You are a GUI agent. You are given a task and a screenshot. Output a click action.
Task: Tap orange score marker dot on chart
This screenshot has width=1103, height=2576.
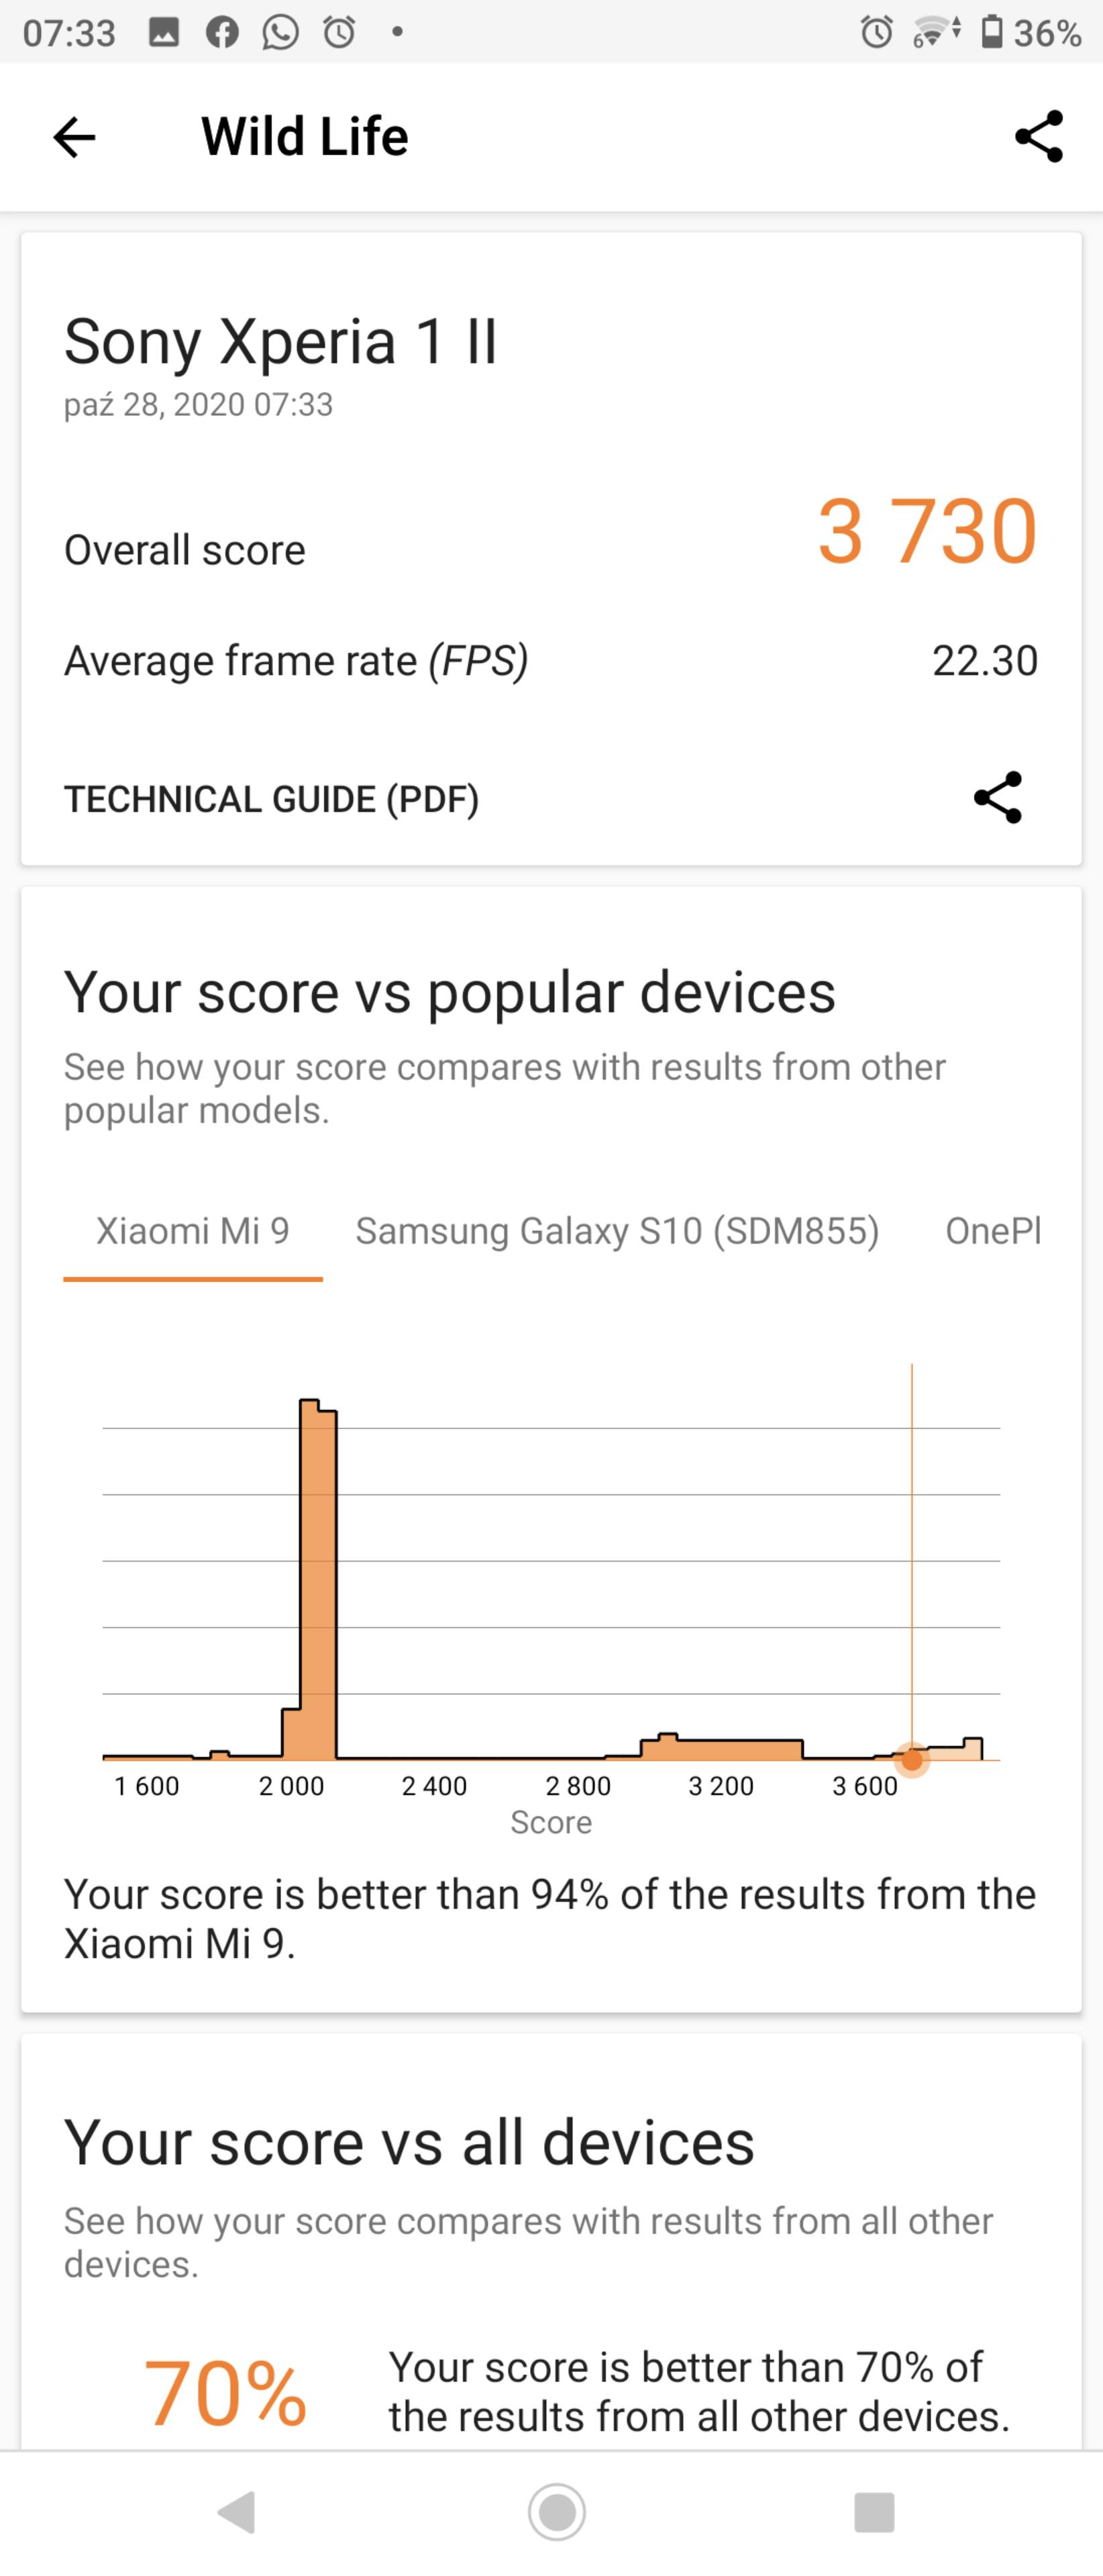coord(912,1759)
